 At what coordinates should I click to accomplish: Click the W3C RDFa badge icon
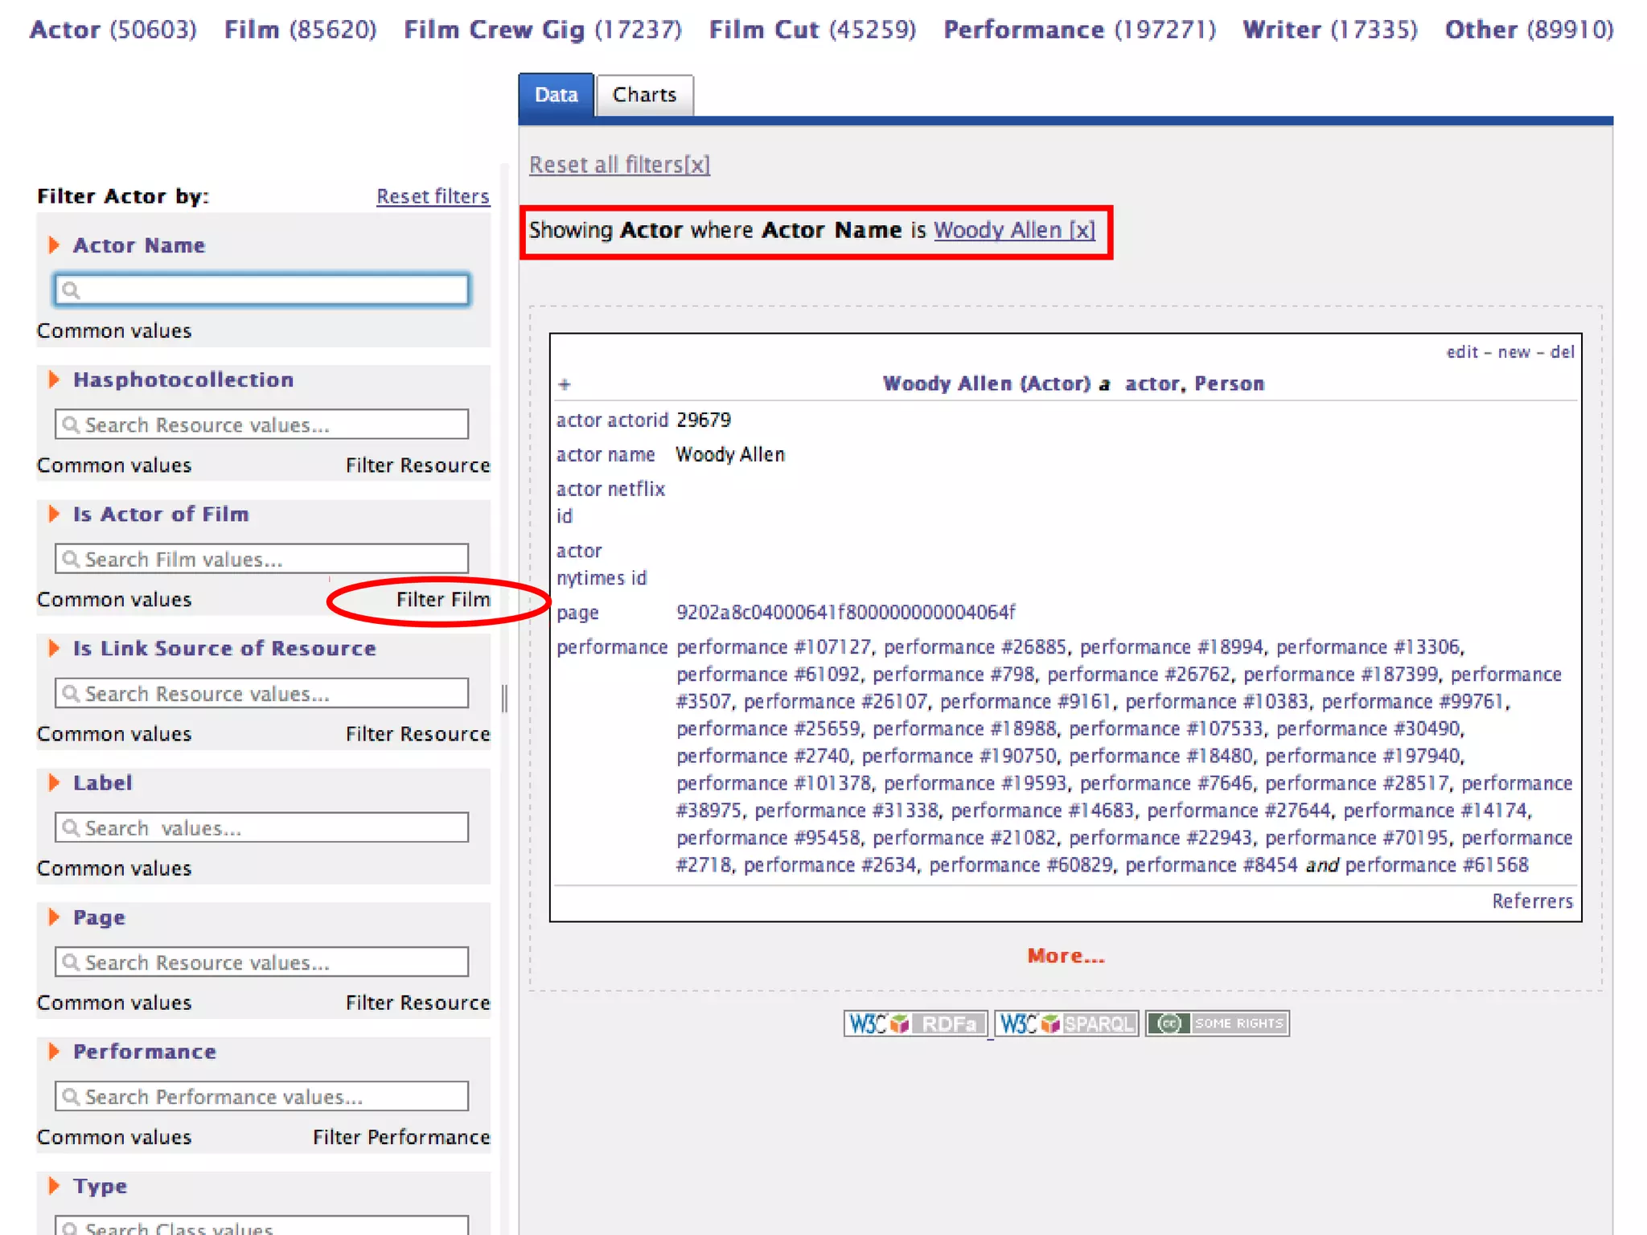[914, 1024]
